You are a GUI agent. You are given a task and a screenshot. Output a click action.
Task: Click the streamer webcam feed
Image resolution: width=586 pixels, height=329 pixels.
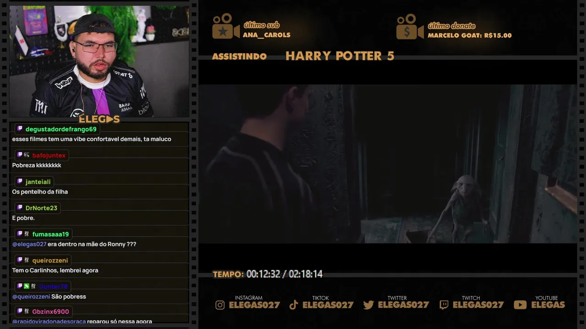click(x=99, y=61)
